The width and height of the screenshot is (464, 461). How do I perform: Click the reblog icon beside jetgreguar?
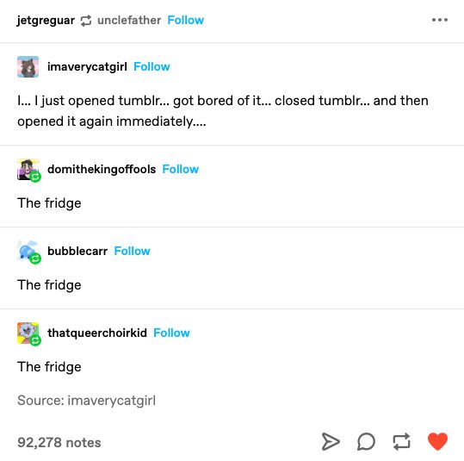tap(86, 21)
